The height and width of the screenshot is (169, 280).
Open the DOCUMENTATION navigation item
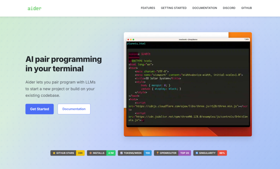(x=205, y=8)
